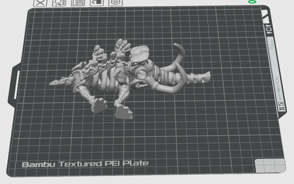Click the pointed tail tip of the model

53,83
